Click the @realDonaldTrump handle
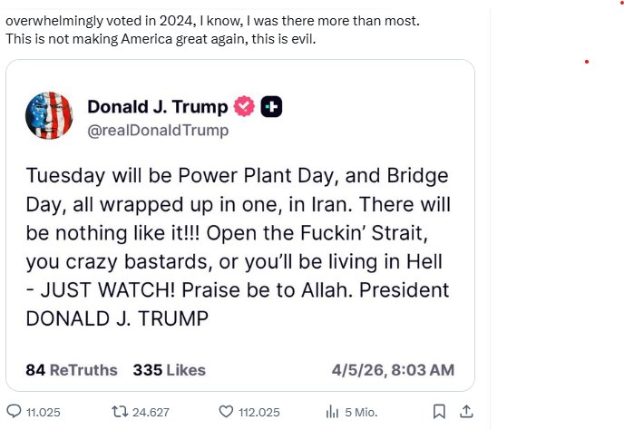 click(x=158, y=131)
